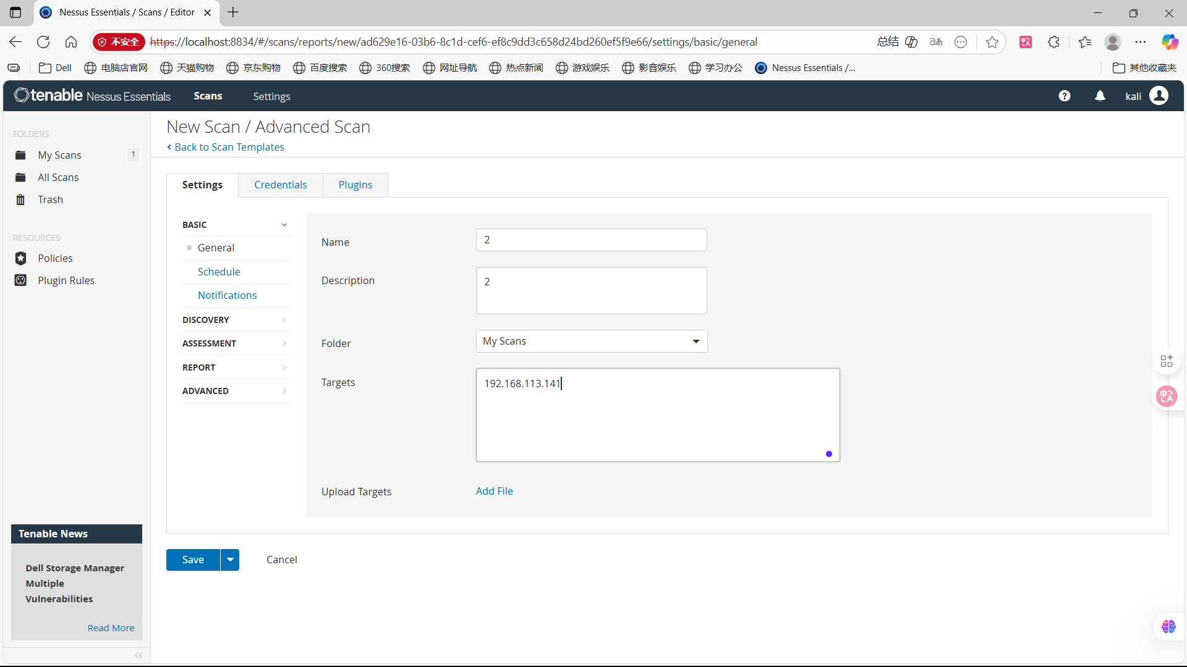Open the notifications bell icon

(x=1100, y=96)
